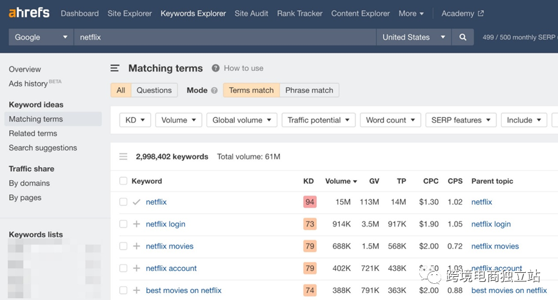Image resolution: width=558 pixels, height=300 pixels.
Task: Open netflix movies parent topic link
Action: tap(495, 246)
